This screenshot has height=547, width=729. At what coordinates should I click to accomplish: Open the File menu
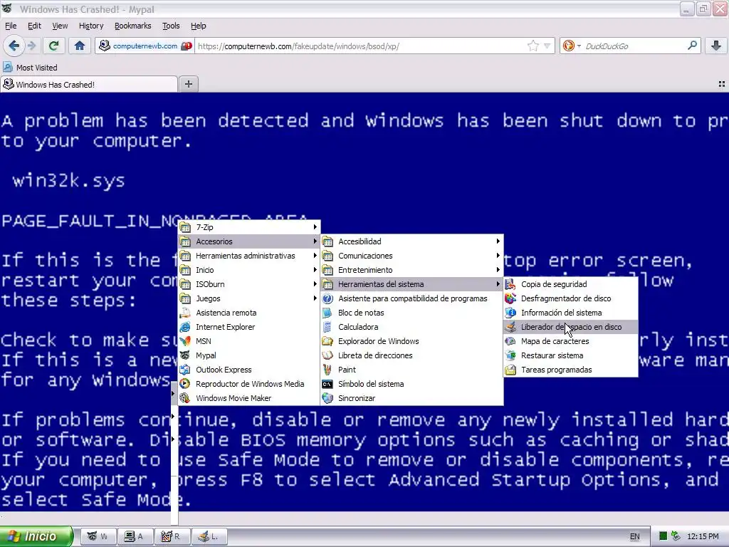point(11,26)
